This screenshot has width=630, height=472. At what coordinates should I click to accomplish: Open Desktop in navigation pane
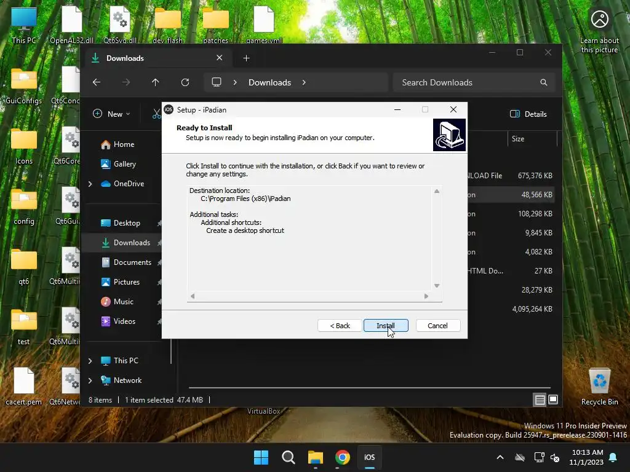pyautogui.click(x=127, y=223)
